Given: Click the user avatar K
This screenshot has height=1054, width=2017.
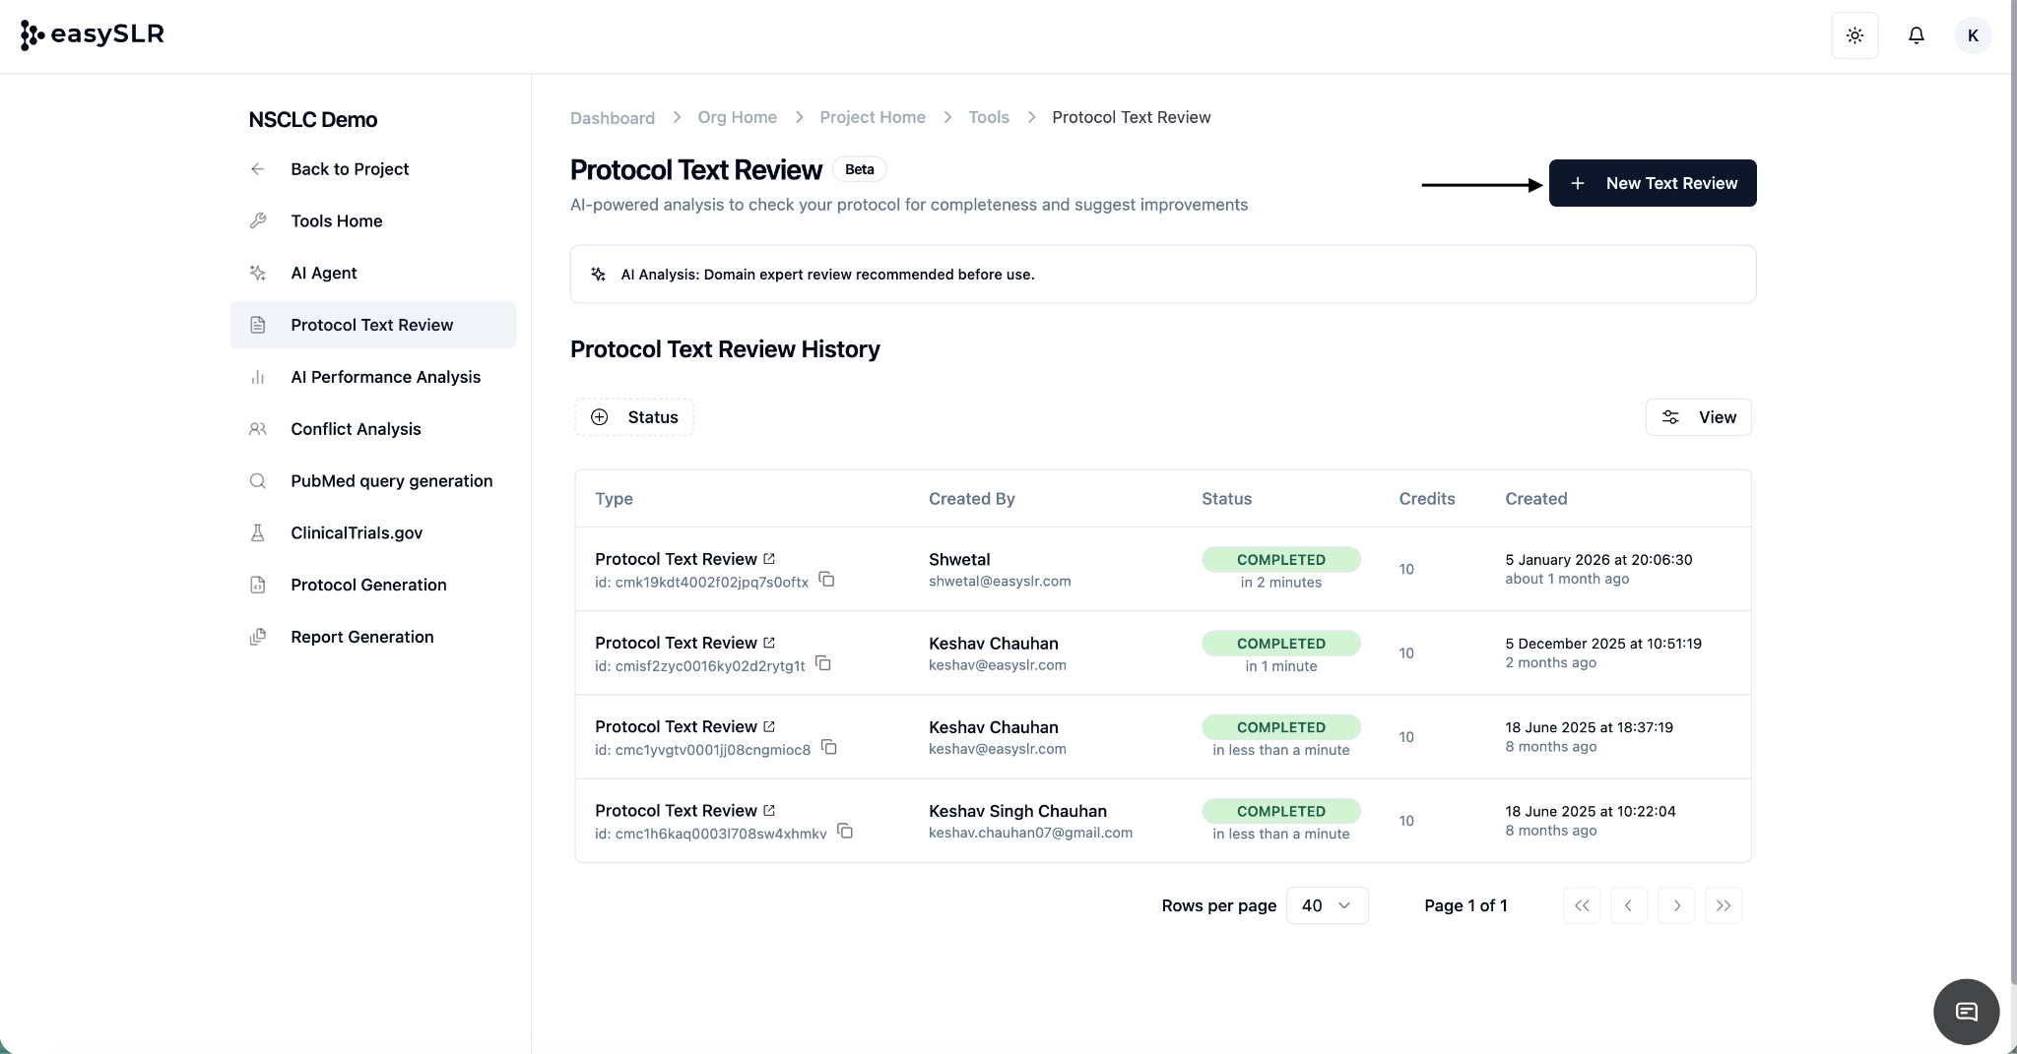Looking at the screenshot, I should (1972, 35).
